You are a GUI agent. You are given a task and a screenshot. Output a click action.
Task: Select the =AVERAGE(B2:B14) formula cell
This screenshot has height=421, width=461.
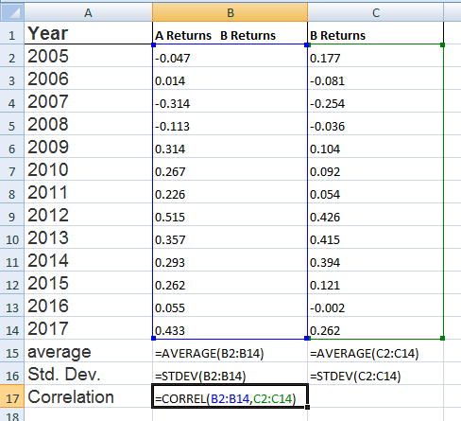(230, 351)
